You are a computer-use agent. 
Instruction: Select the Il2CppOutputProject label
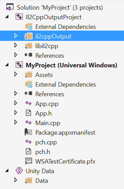pos(54,17)
